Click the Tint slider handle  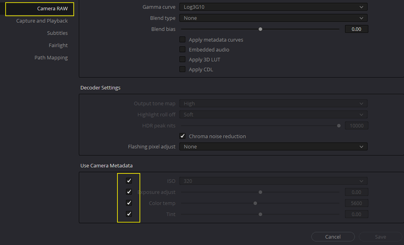260,214
